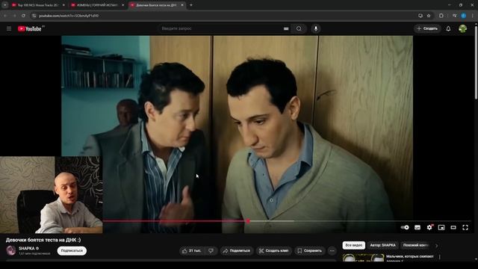Bookmark this page with star icon
478x269 pixels.
(x=429, y=16)
